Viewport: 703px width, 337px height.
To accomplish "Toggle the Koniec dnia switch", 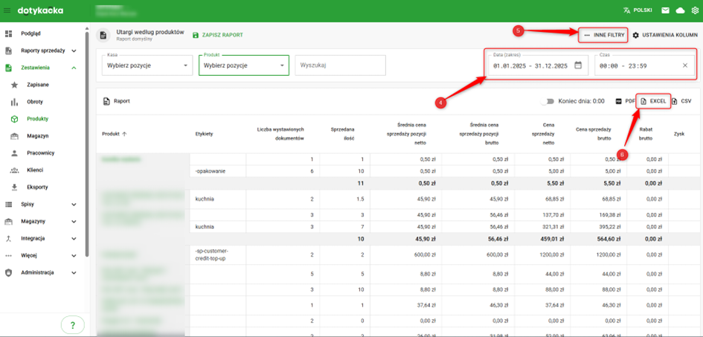I will click(548, 101).
